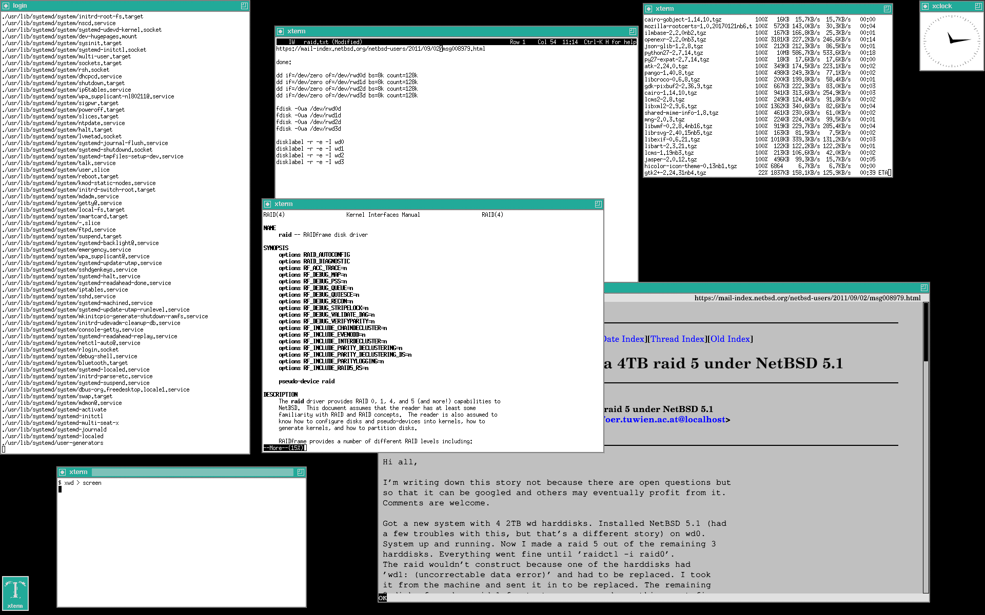Open the Old Index link

coord(730,339)
